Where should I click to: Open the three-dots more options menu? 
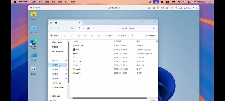pos(132,36)
